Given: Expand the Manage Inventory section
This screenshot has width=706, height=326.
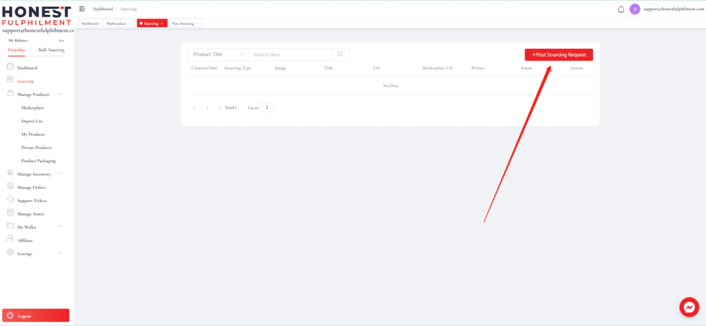Looking at the screenshot, I should [x=61, y=174].
